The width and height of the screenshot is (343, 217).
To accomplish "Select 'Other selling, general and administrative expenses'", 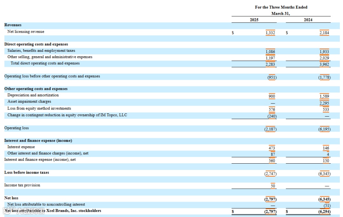I will click(x=50, y=57).
